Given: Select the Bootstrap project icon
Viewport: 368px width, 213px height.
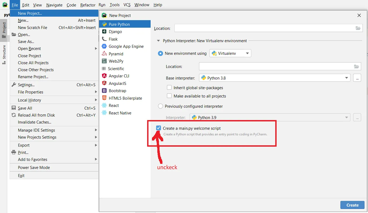Looking at the screenshot, I should (x=104, y=91).
